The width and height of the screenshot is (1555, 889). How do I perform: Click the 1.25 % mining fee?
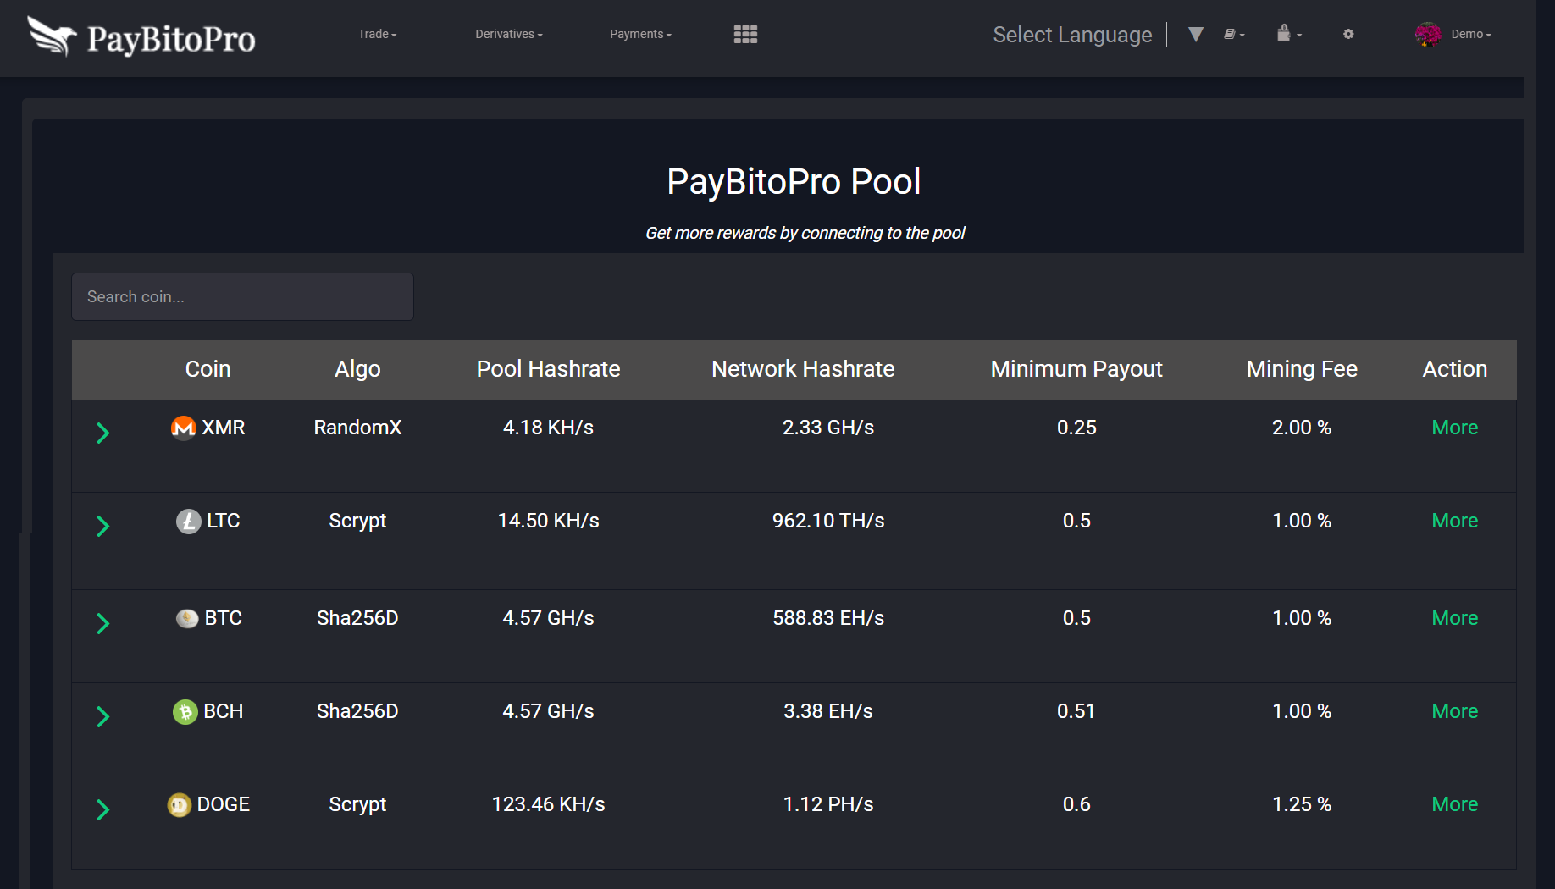tap(1302, 804)
